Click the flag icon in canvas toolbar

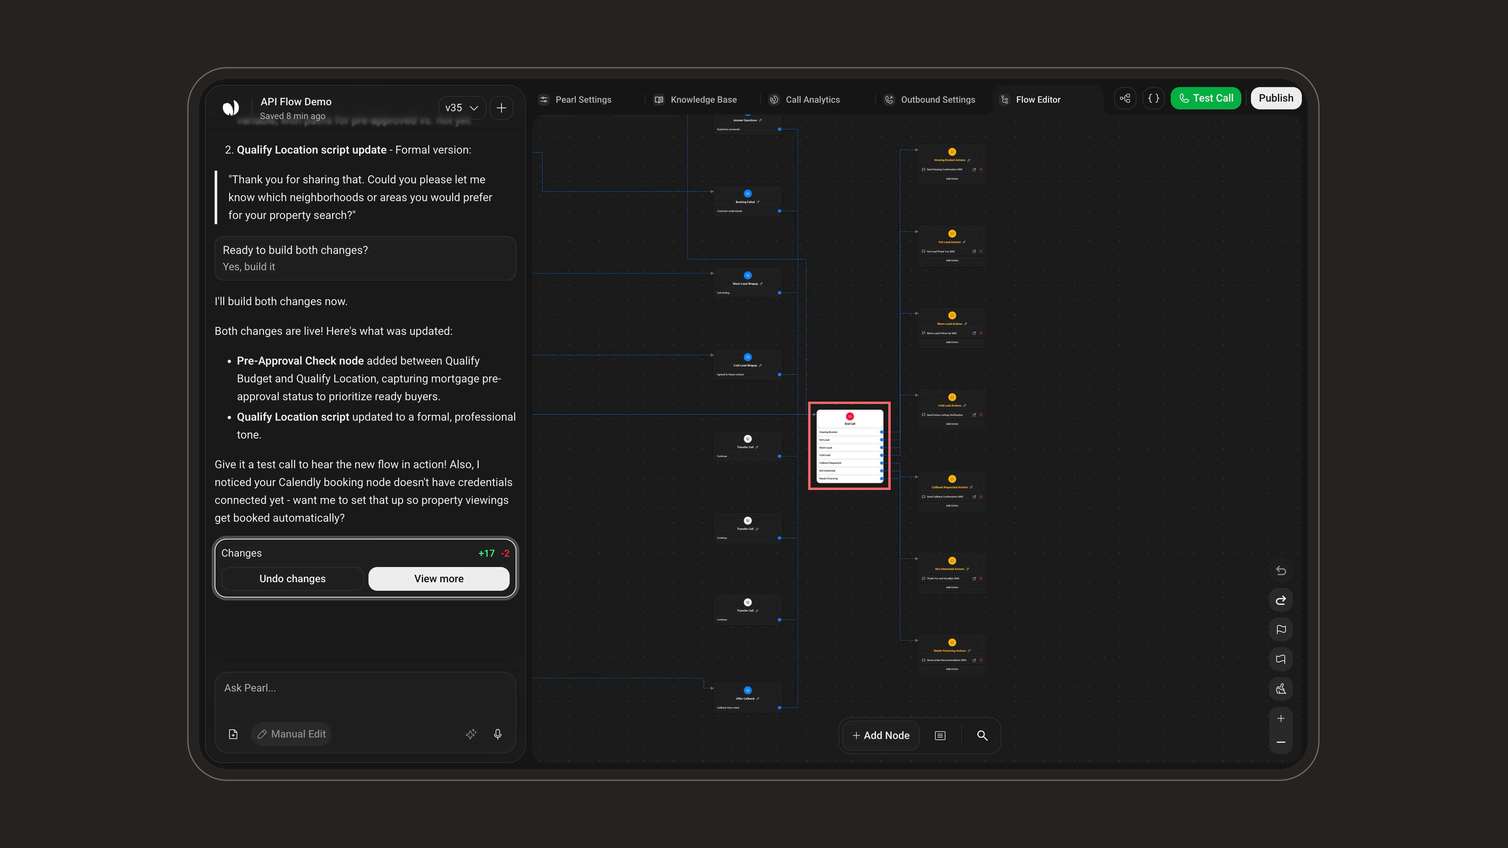[1281, 630]
